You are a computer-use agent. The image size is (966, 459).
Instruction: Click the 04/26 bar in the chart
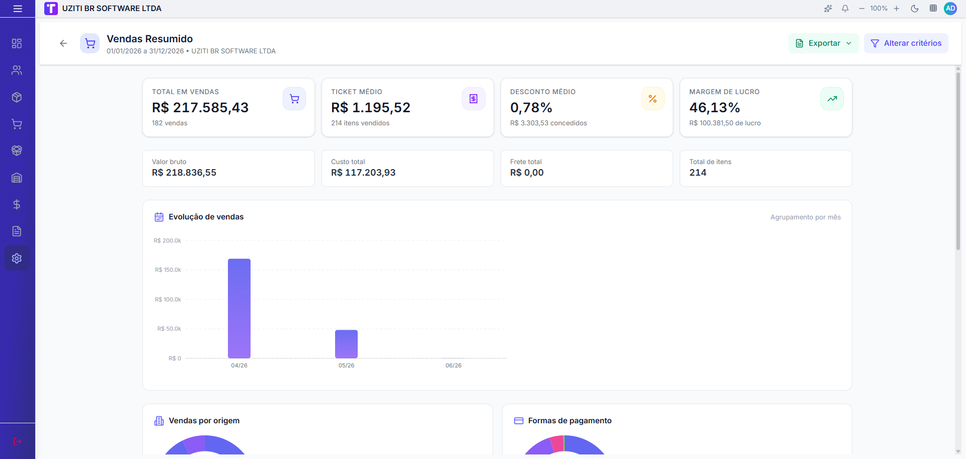tap(239, 309)
